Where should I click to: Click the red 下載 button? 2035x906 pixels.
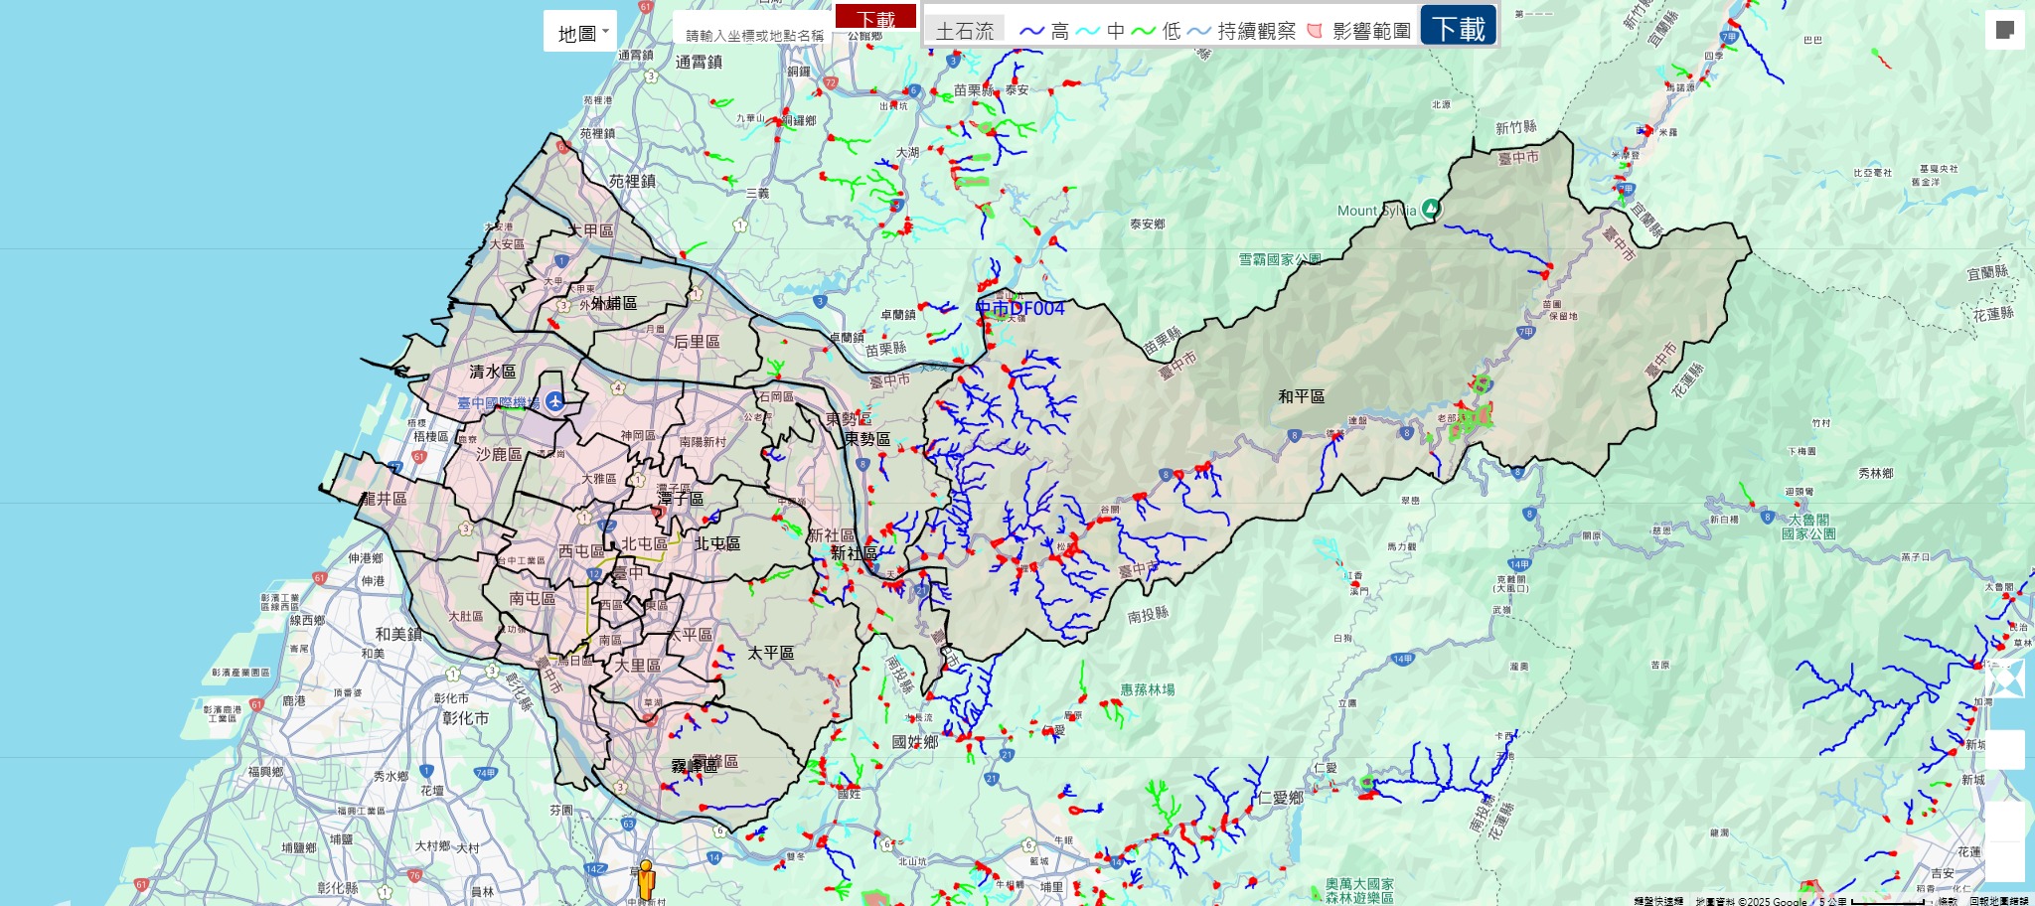pos(875,18)
